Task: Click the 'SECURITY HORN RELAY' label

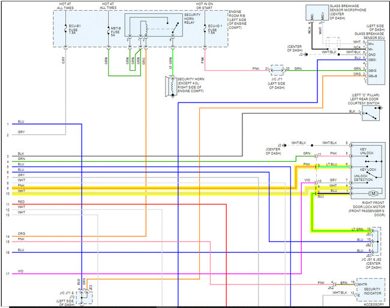Action: coord(192,19)
